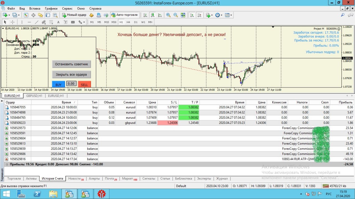355x199 pixels.
Task: Select the text label tool
Action: (65, 22)
